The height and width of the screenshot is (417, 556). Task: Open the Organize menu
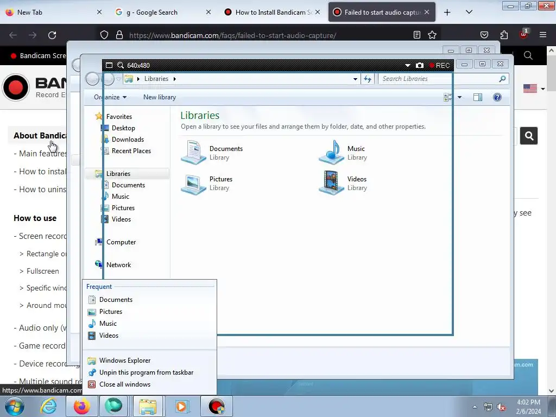point(110,97)
